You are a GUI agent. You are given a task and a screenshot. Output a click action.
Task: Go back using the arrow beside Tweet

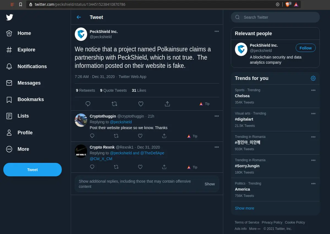coord(79,17)
